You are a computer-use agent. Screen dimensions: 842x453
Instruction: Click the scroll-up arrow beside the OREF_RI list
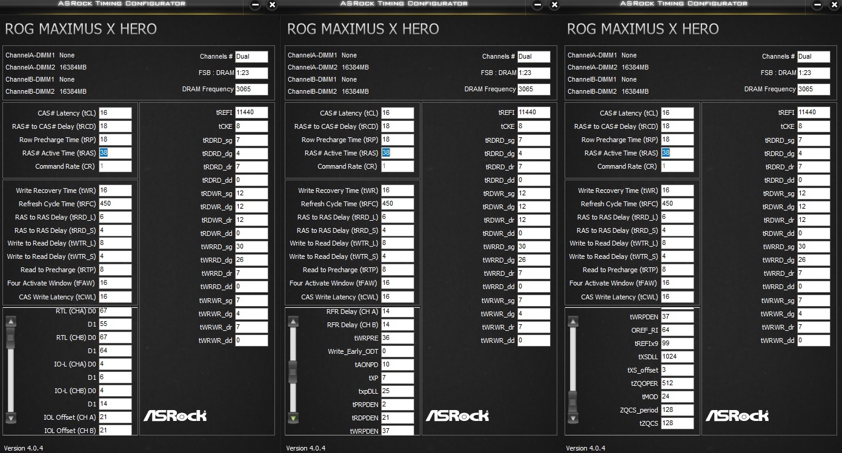[x=572, y=321]
